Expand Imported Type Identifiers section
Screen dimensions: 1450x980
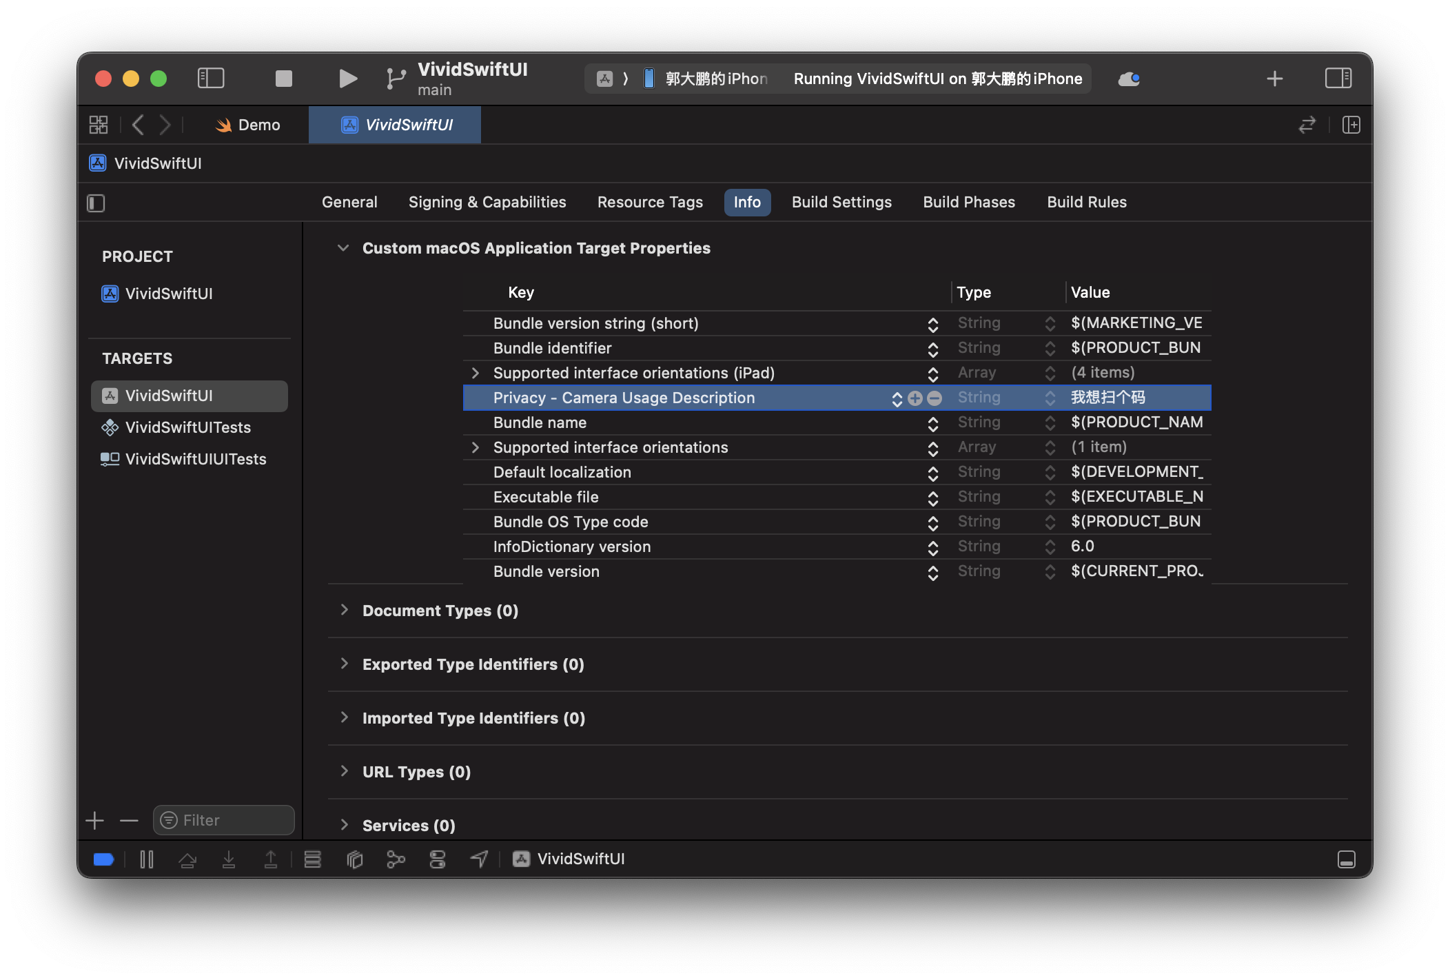[344, 717]
